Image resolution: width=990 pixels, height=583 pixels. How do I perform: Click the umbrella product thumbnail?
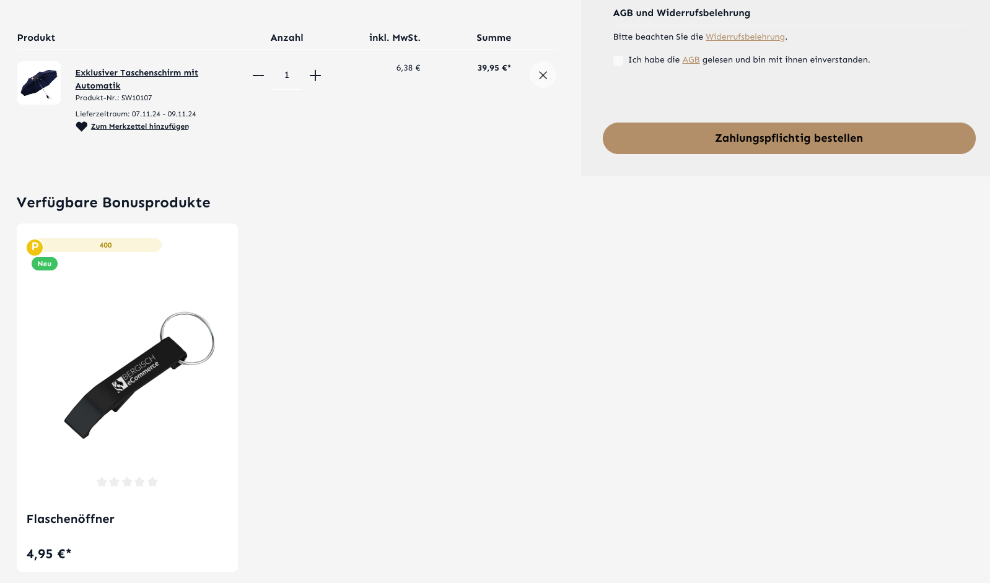39,83
